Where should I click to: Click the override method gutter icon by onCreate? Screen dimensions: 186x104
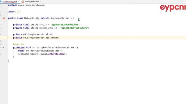3,47
